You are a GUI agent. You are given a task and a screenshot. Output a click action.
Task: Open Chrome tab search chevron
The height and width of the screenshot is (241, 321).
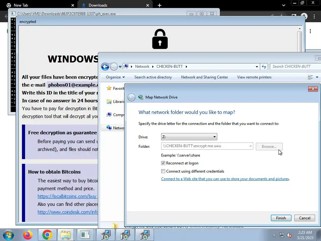point(283,5)
